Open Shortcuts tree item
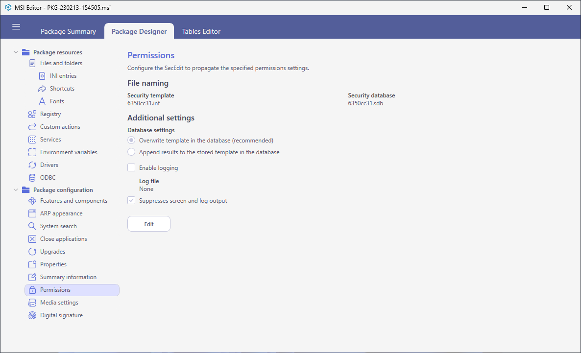 (62, 89)
